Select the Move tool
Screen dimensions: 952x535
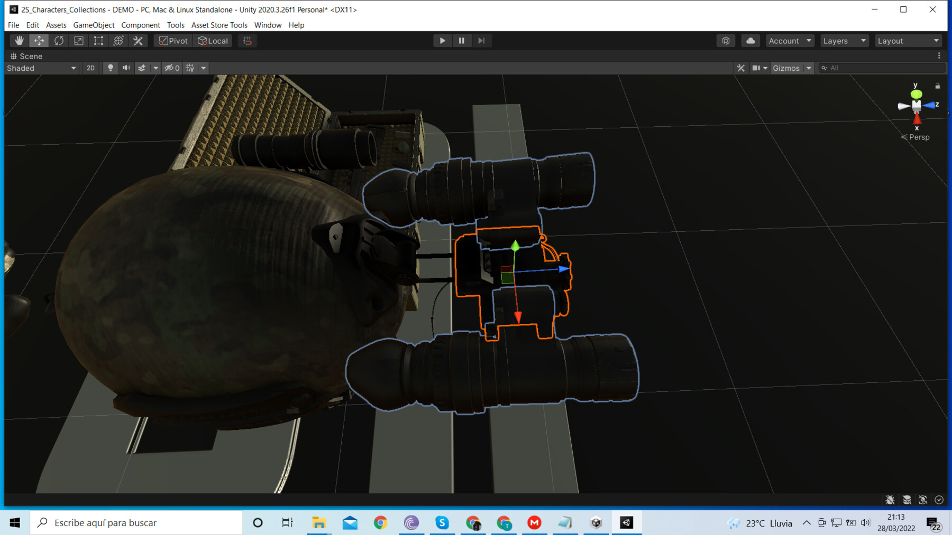click(x=39, y=41)
